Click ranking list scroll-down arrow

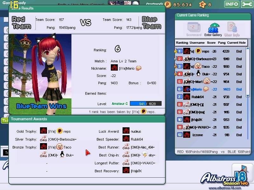tap(248, 96)
